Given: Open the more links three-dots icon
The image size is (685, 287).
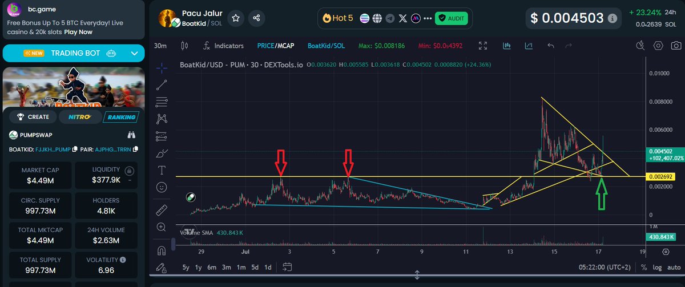Looking at the screenshot, I should 428,18.
